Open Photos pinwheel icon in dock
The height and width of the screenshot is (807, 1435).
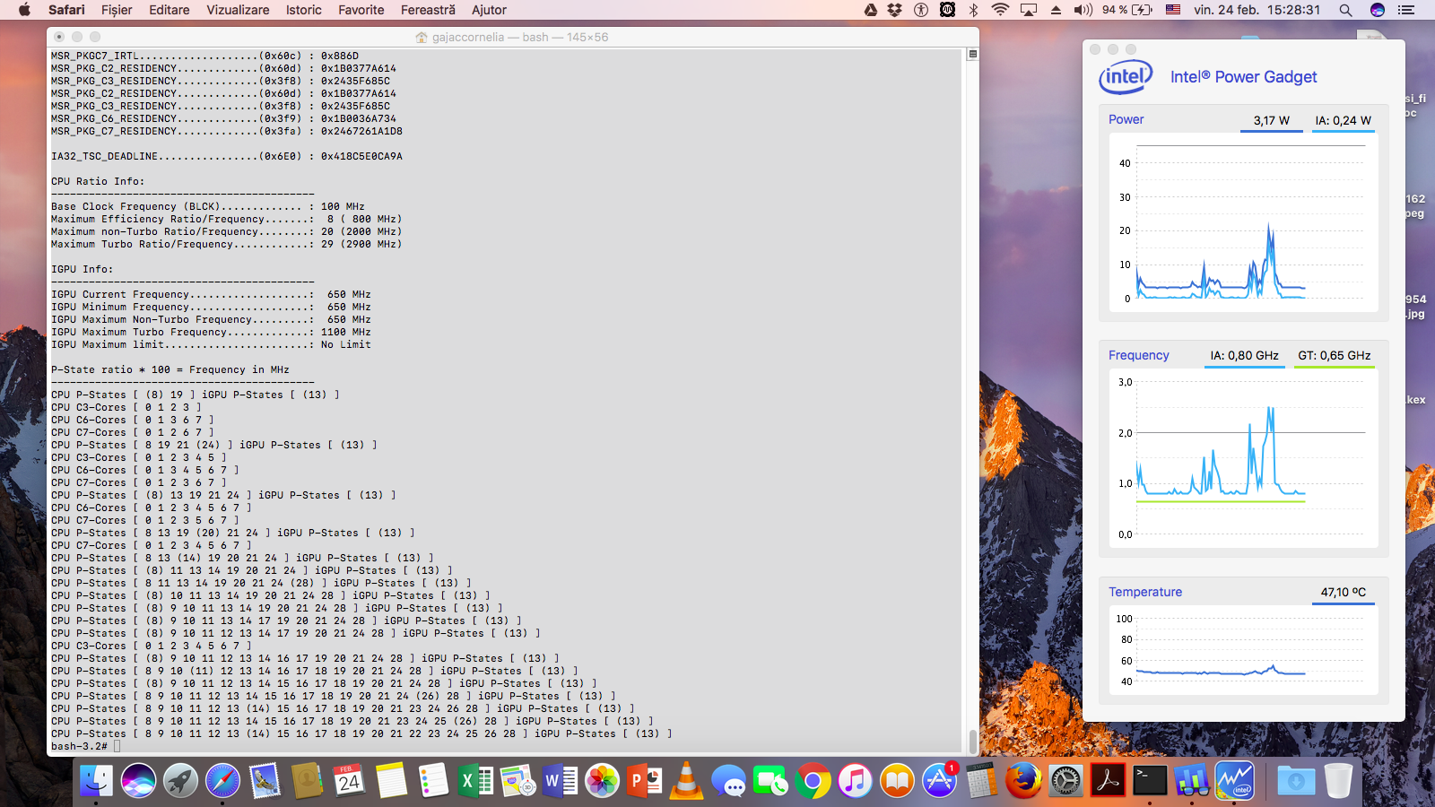coord(602,781)
